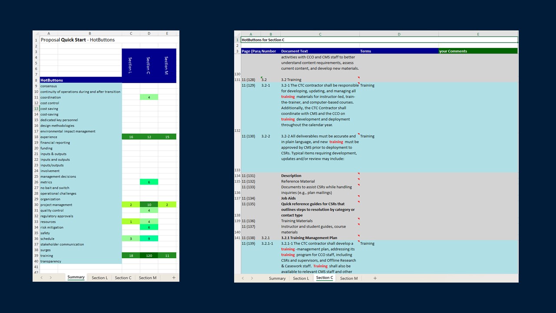Viewport: 556px width, 313px height.
Task: Click value 9 in the schedule row
Action: pyautogui.click(x=149, y=239)
